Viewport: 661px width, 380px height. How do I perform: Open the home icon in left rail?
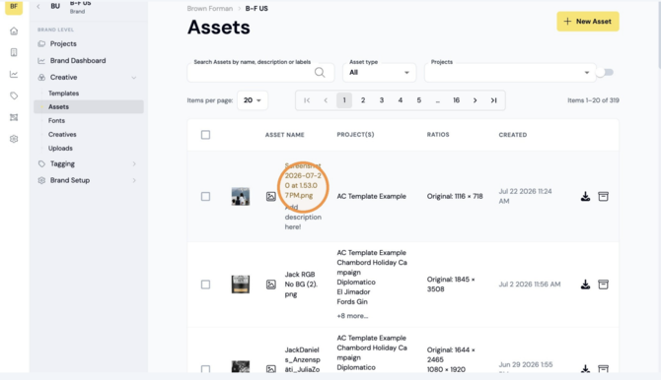[14, 31]
